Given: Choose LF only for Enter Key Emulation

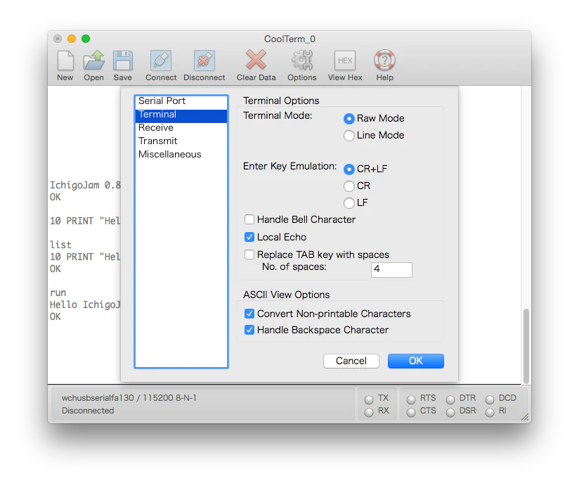Looking at the screenshot, I should click(x=349, y=203).
